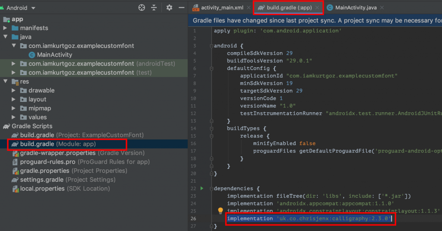Collapse the java folder

tap(5, 37)
